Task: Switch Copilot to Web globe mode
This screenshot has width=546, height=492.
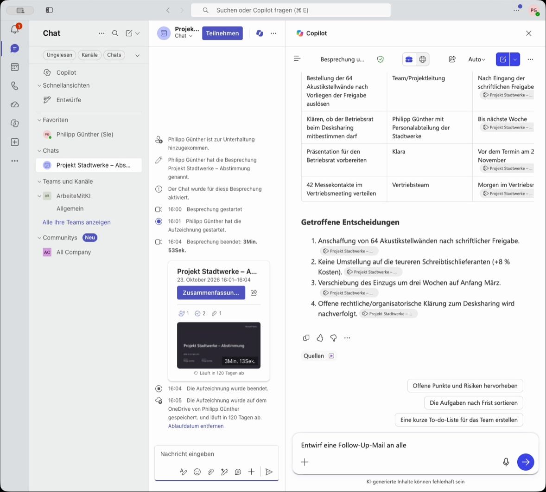Action: 422,59
